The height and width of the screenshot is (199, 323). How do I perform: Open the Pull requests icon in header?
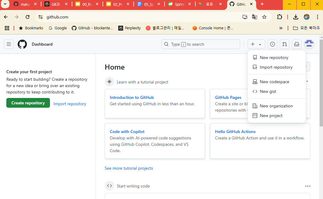[x=285, y=44]
